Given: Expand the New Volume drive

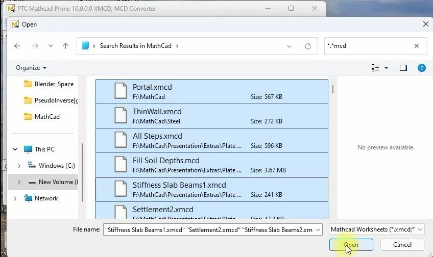Looking at the screenshot, I should point(19,182).
